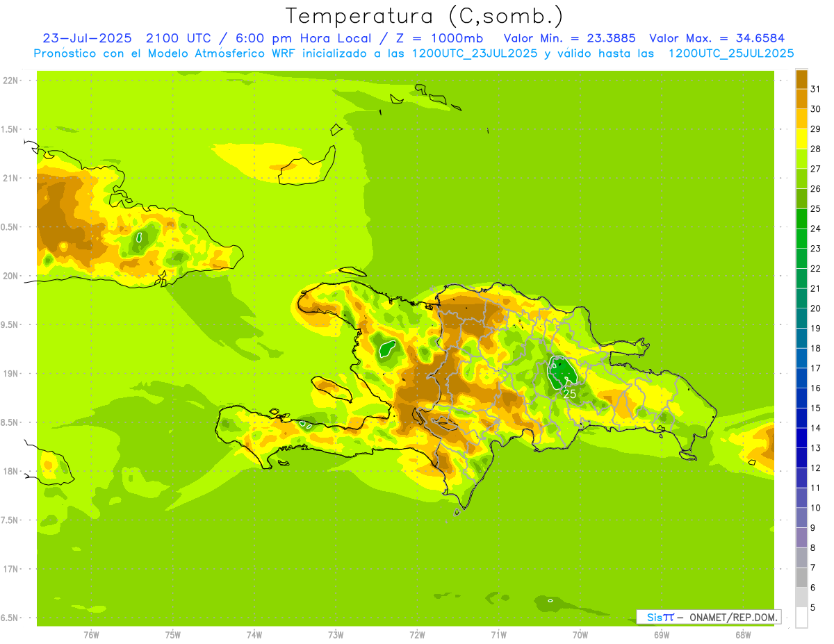
Task: Click the "69W" longitude axis label
Action: (x=662, y=634)
